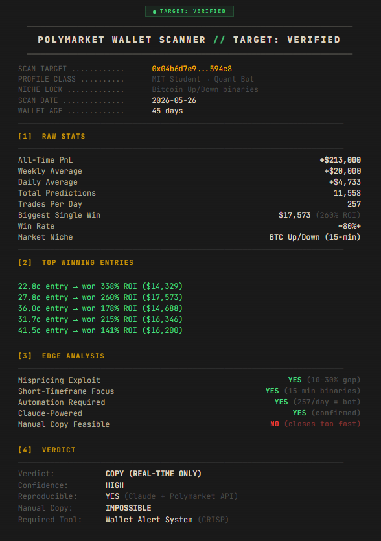Click profile class 'MIT Student → Quant Bot'
381x541 pixels.
pyautogui.click(x=203, y=79)
